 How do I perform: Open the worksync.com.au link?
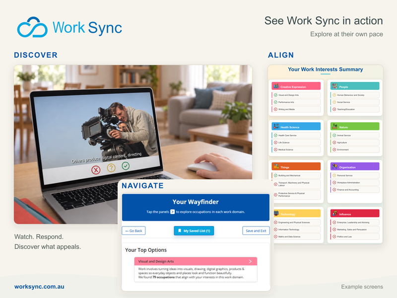(39, 287)
